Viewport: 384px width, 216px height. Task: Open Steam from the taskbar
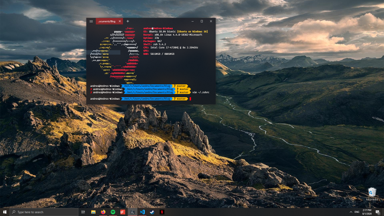tap(152, 212)
